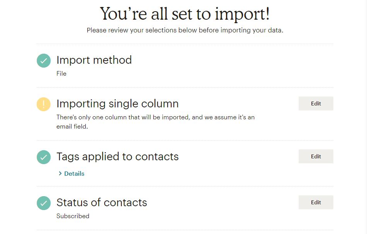
Task: Select the File label under Import method
Action: 61,73
